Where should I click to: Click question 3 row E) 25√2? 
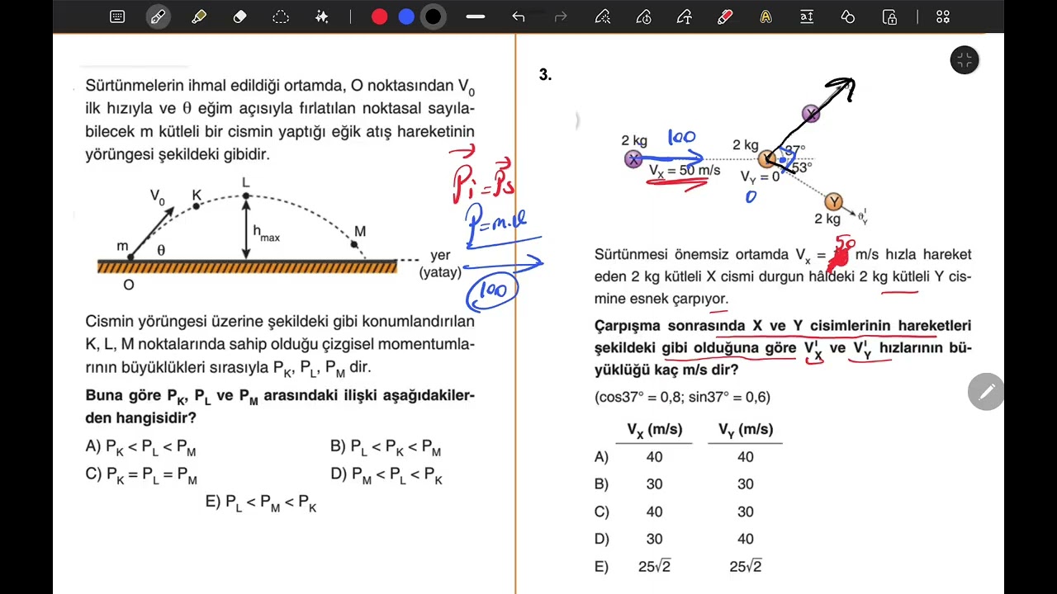(x=679, y=566)
